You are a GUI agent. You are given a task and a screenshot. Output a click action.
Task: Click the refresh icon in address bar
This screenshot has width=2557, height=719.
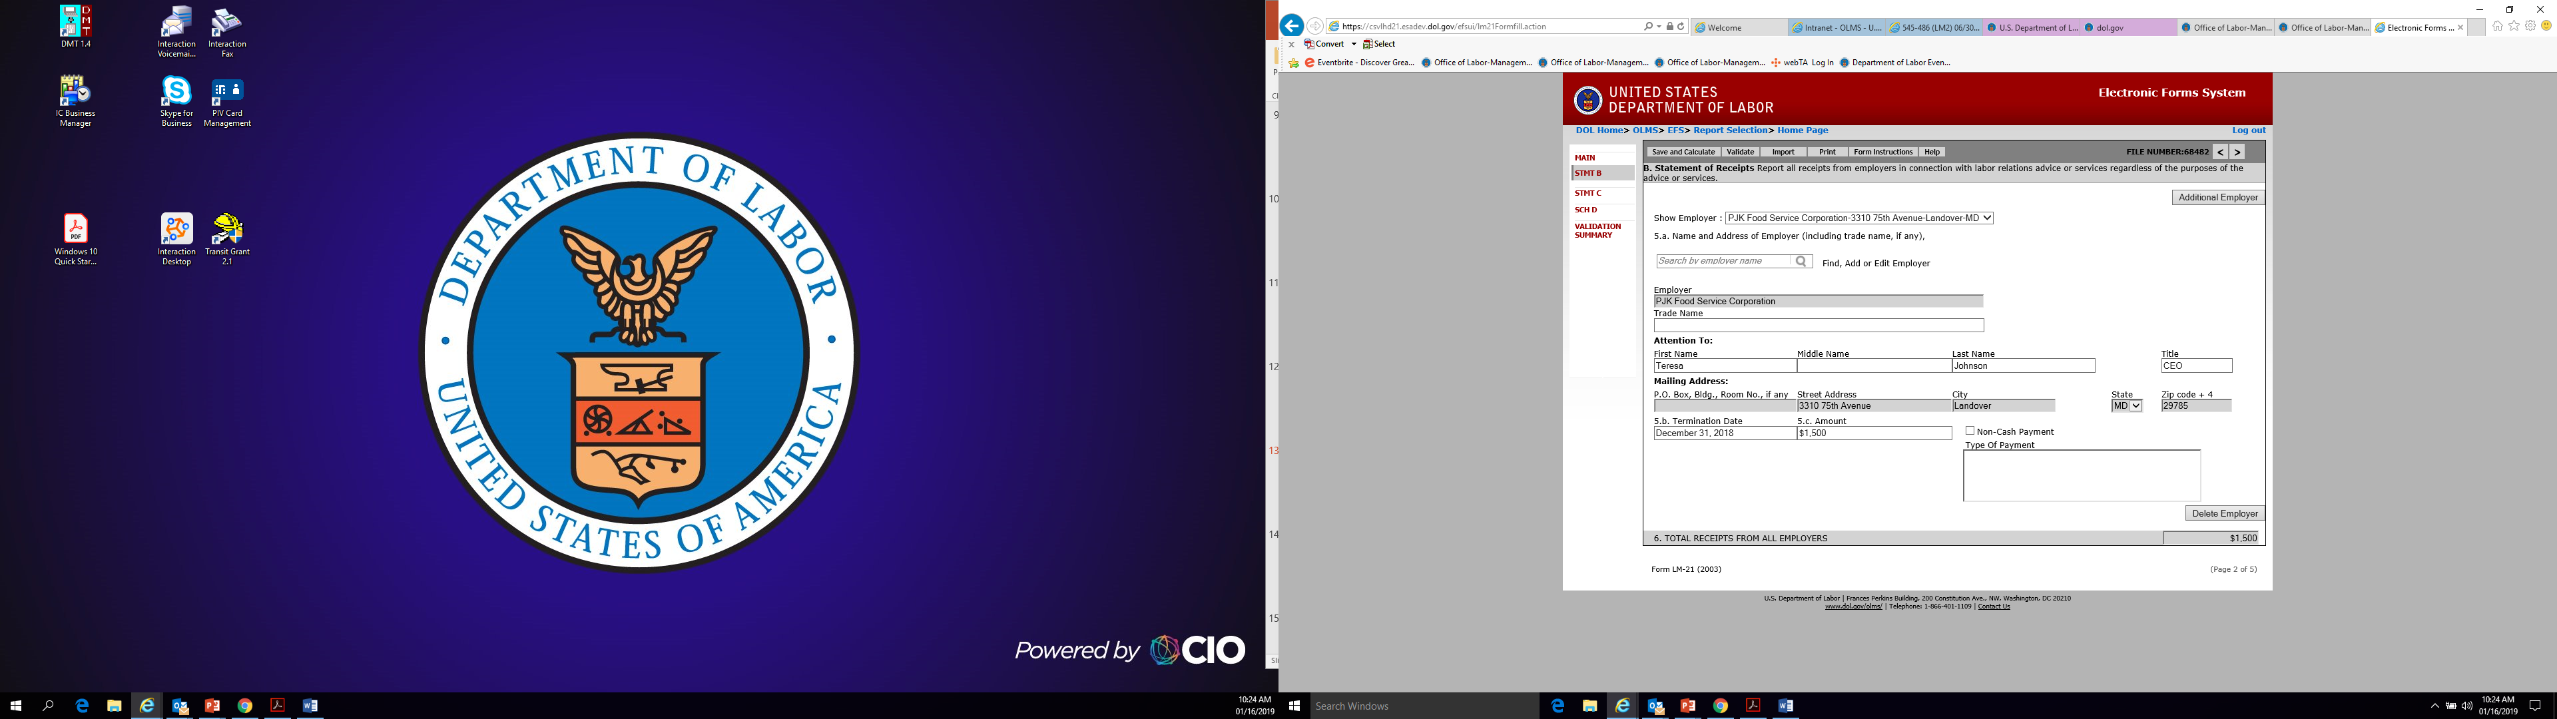[1681, 27]
